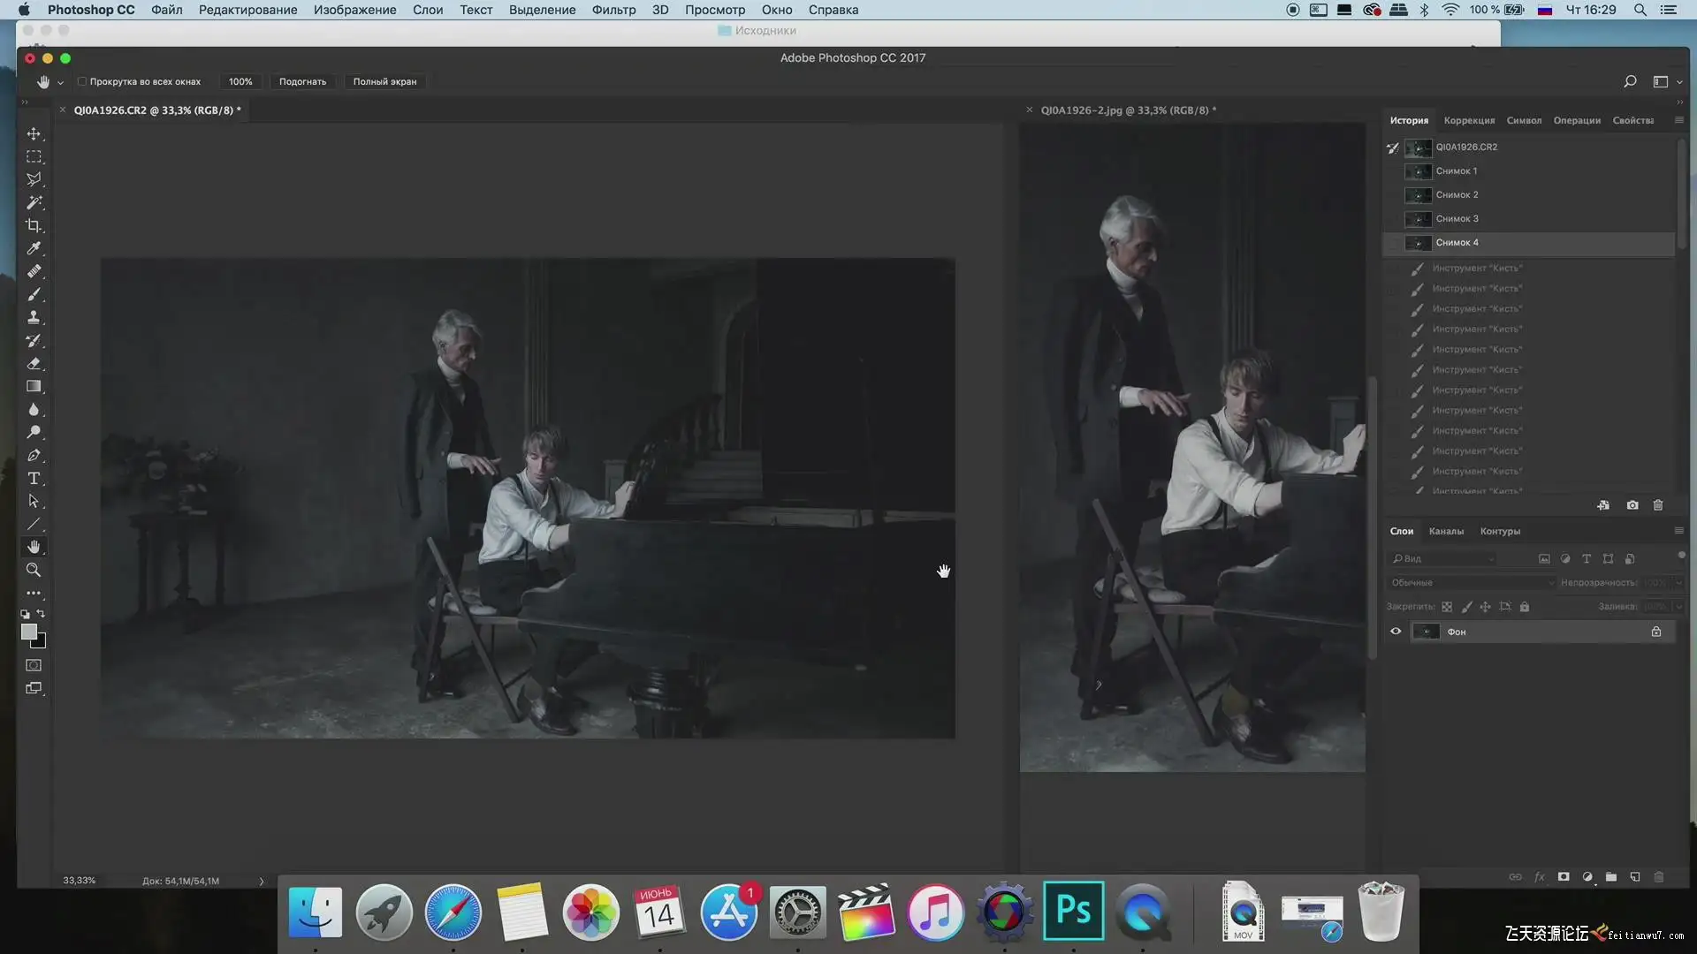The image size is (1697, 954).
Task: Select the Line shape tool
Action: (x=34, y=524)
